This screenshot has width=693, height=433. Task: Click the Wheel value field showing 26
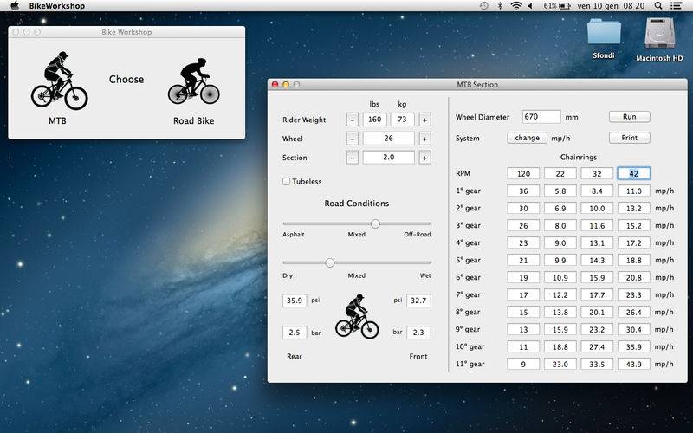click(388, 139)
